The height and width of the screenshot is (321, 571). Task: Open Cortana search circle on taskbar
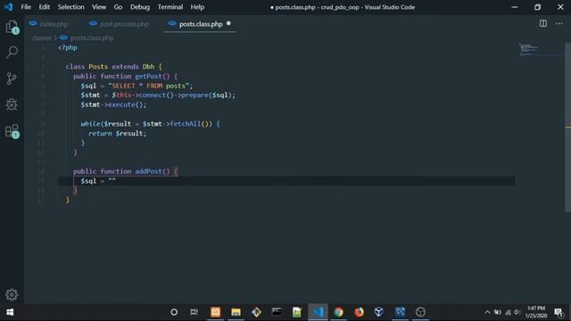click(174, 312)
